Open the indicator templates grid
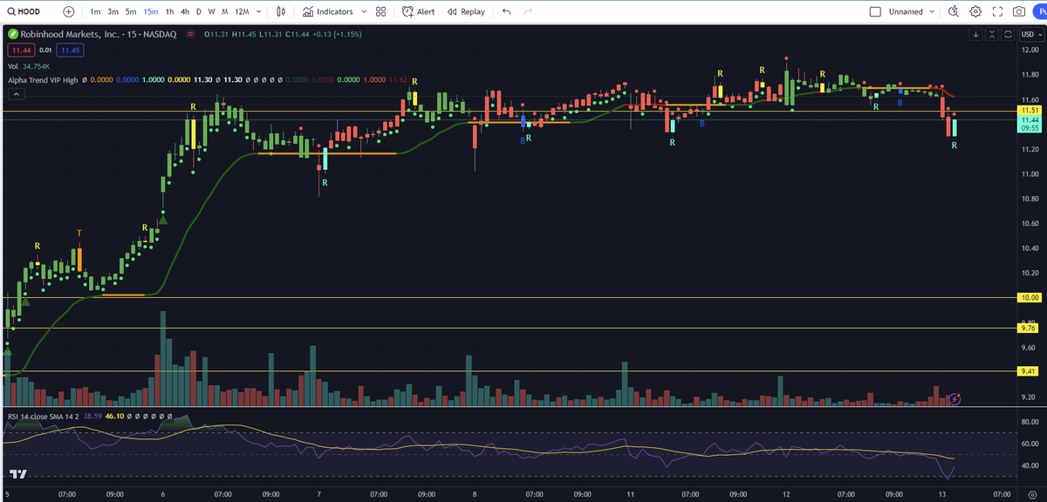 click(x=380, y=12)
